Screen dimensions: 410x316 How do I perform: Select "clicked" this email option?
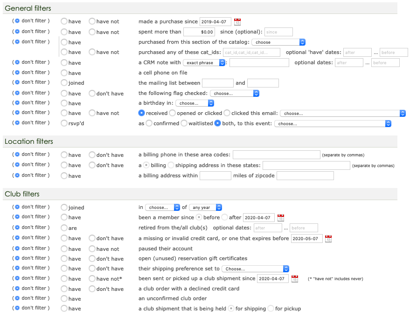[x=227, y=113]
